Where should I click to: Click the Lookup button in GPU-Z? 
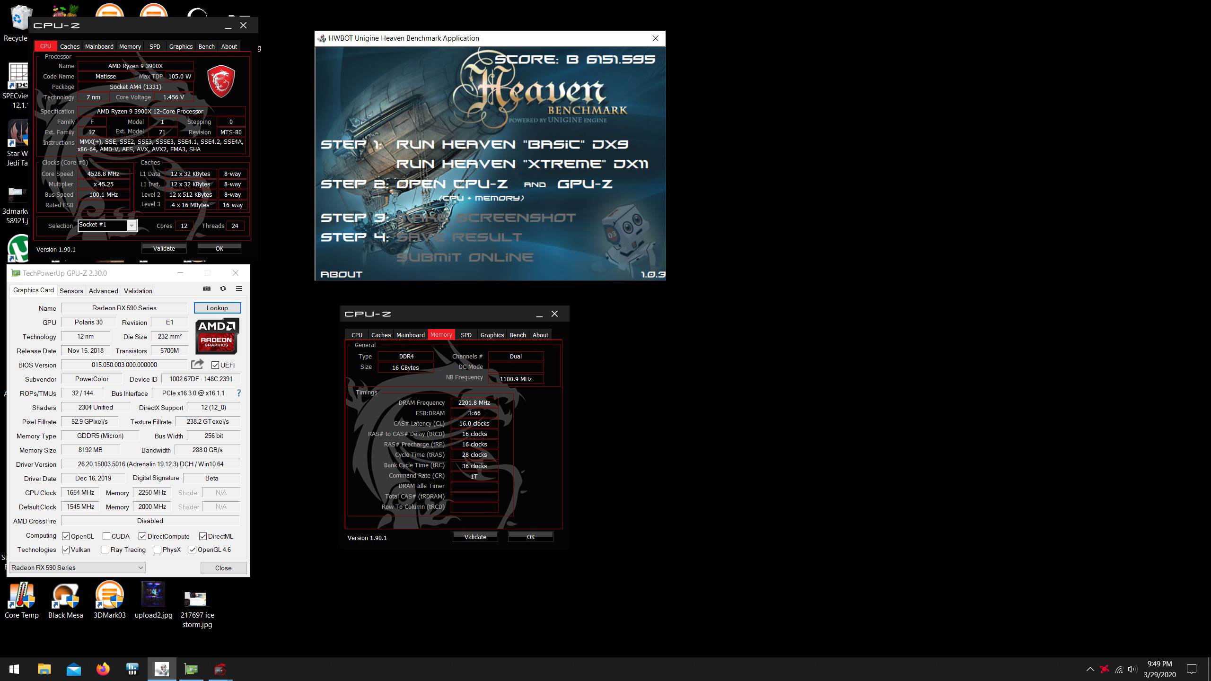point(217,308)
